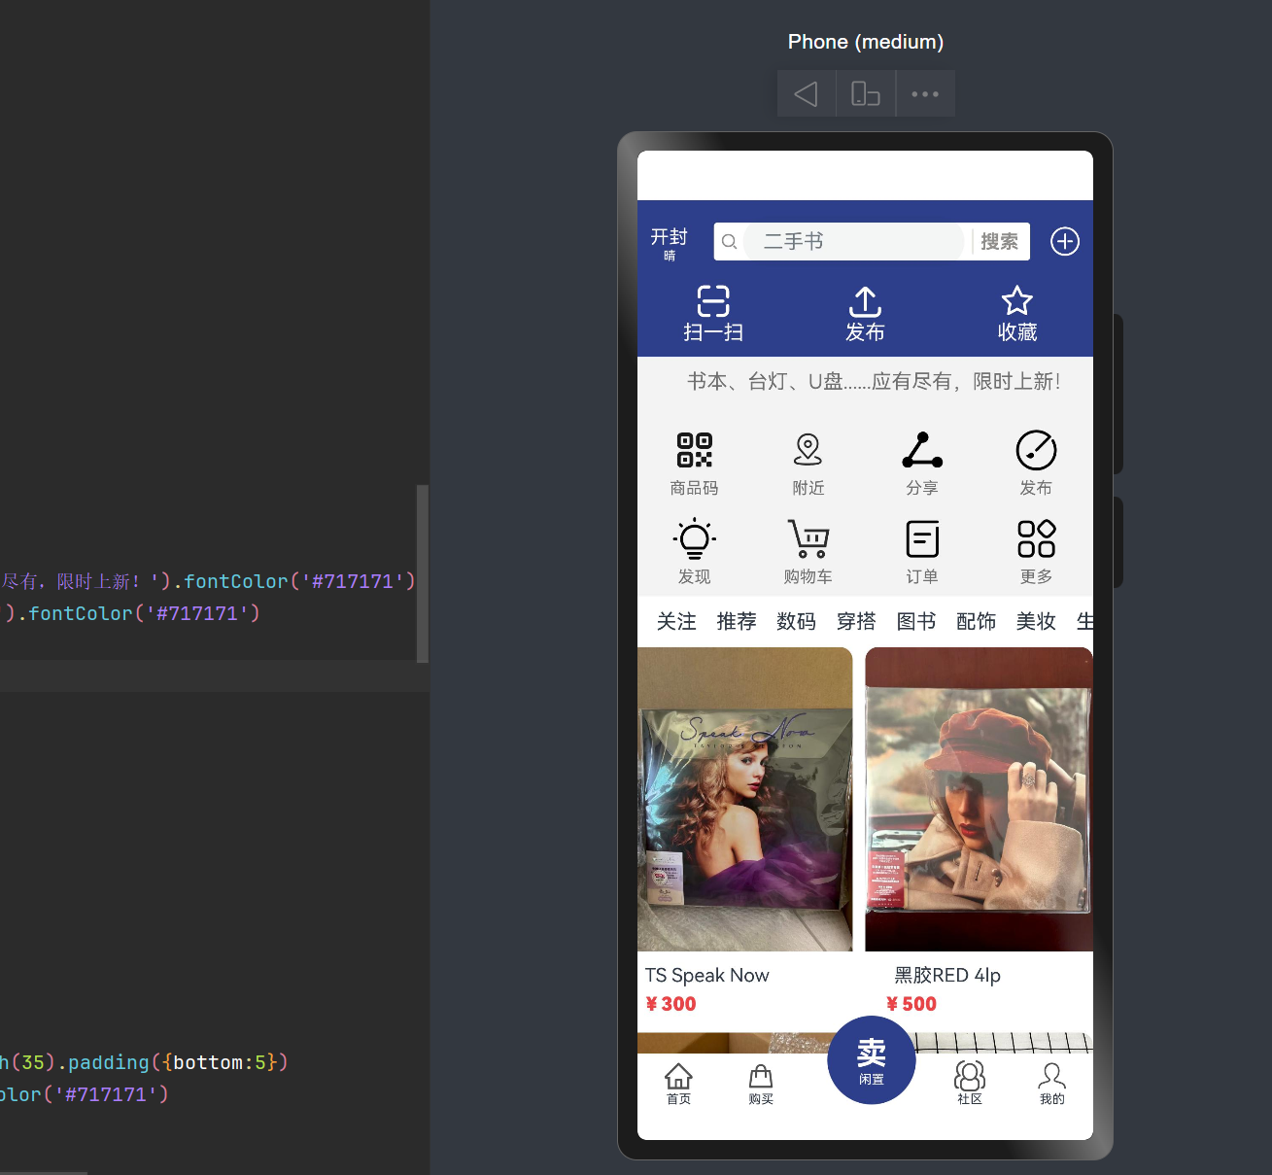
Task: Click the back arrow in previewer toolbar
Action: click(806, 94)
